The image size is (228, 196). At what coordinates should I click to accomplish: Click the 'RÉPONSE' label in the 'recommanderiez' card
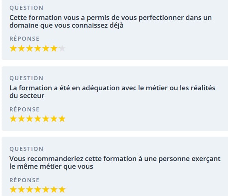pyautogui.click(x=24, y=180)
